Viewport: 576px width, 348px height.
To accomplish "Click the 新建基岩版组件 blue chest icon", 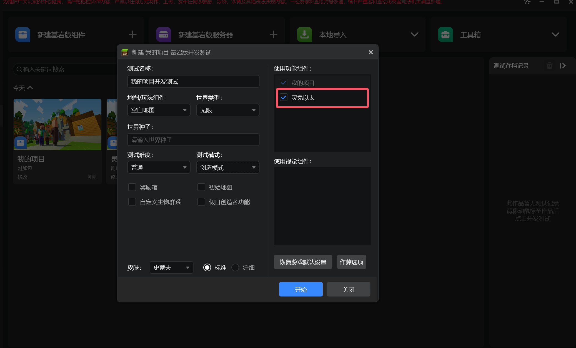I will click(x=22, y=34).
